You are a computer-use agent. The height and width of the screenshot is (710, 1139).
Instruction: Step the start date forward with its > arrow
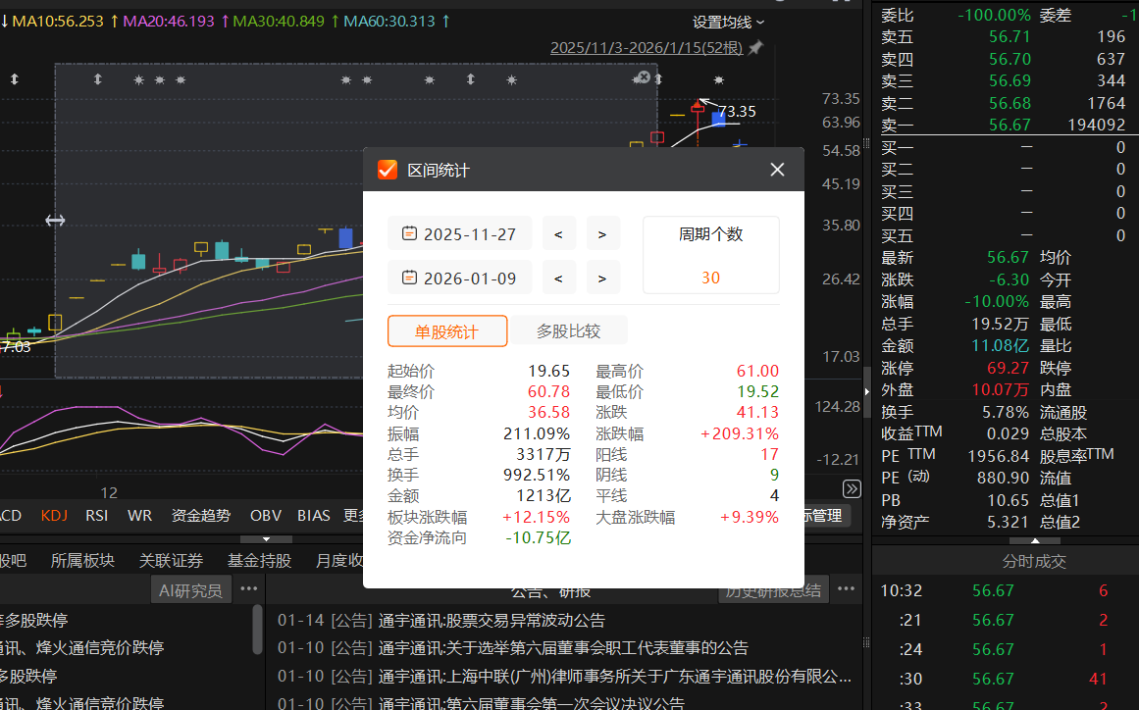[602, 232]
